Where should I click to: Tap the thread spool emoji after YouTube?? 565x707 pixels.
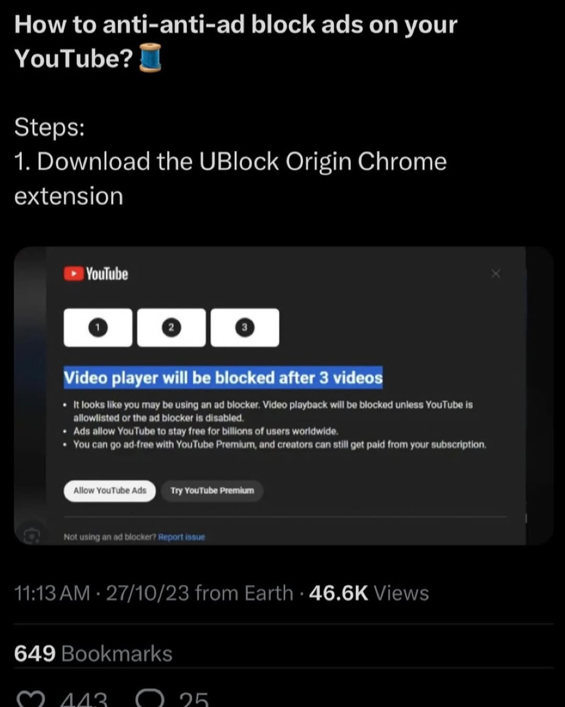150,58
